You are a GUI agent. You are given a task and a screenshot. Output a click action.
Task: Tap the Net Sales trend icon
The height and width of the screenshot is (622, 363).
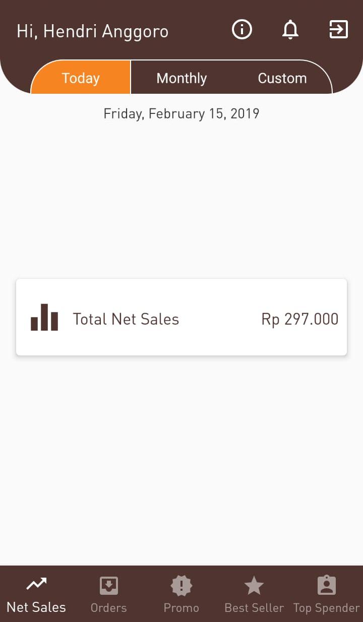[x=36, y=585]
